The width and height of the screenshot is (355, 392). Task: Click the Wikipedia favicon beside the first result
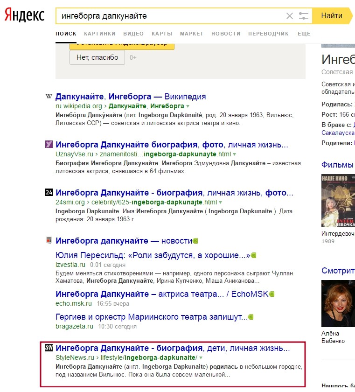(49, 97)
